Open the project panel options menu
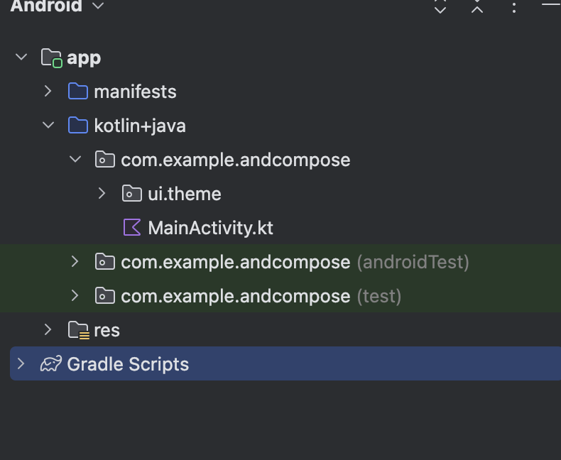 click(514, 7)
